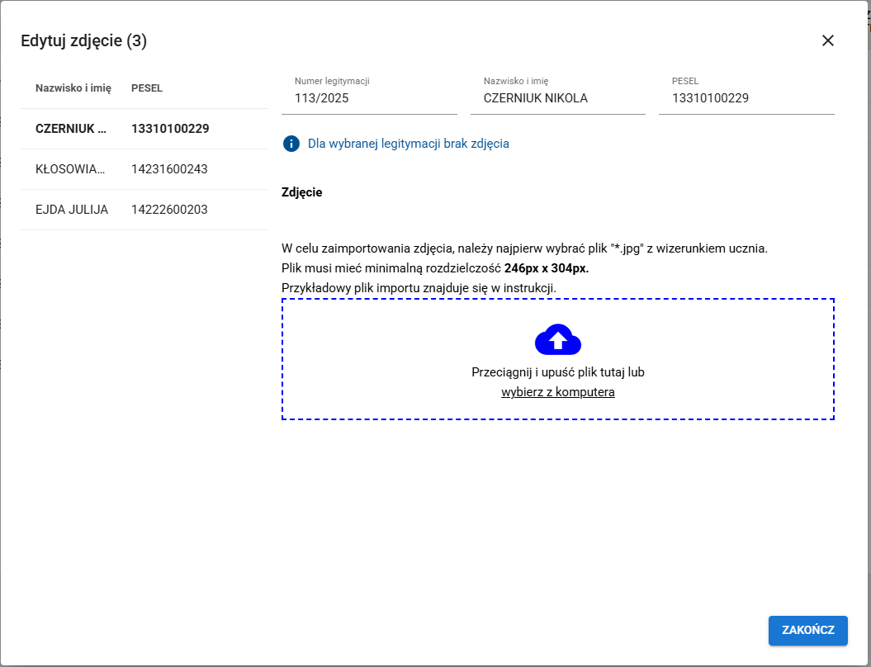871x667 pixels.
Task: Click the CZERNIUK NIKOLA name input field
Action: tap(557, 98)
